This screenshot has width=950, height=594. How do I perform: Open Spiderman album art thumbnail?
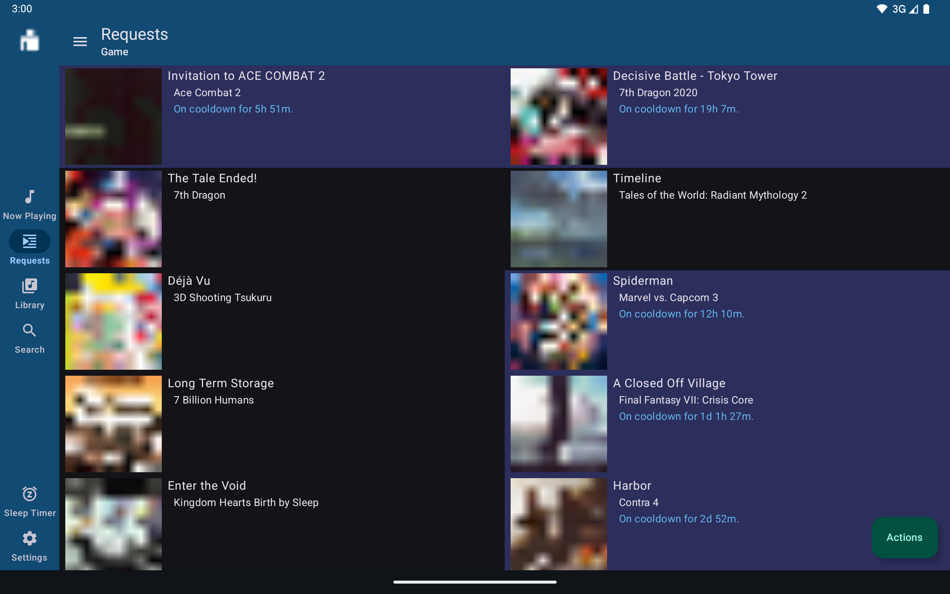tap(558, 322)
